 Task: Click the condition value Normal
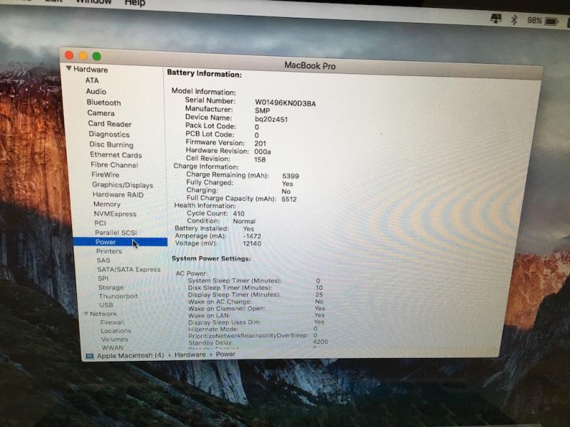pyautogui.click(x=244, y=221)
